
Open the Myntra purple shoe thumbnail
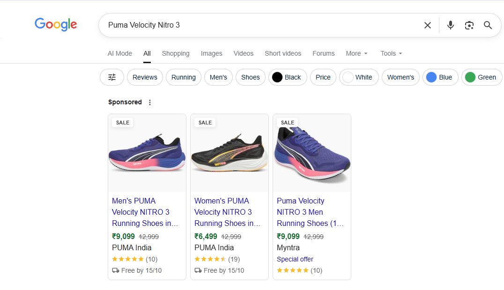312,153
